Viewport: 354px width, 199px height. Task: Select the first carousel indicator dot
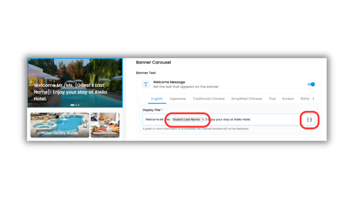pos(72,105)
